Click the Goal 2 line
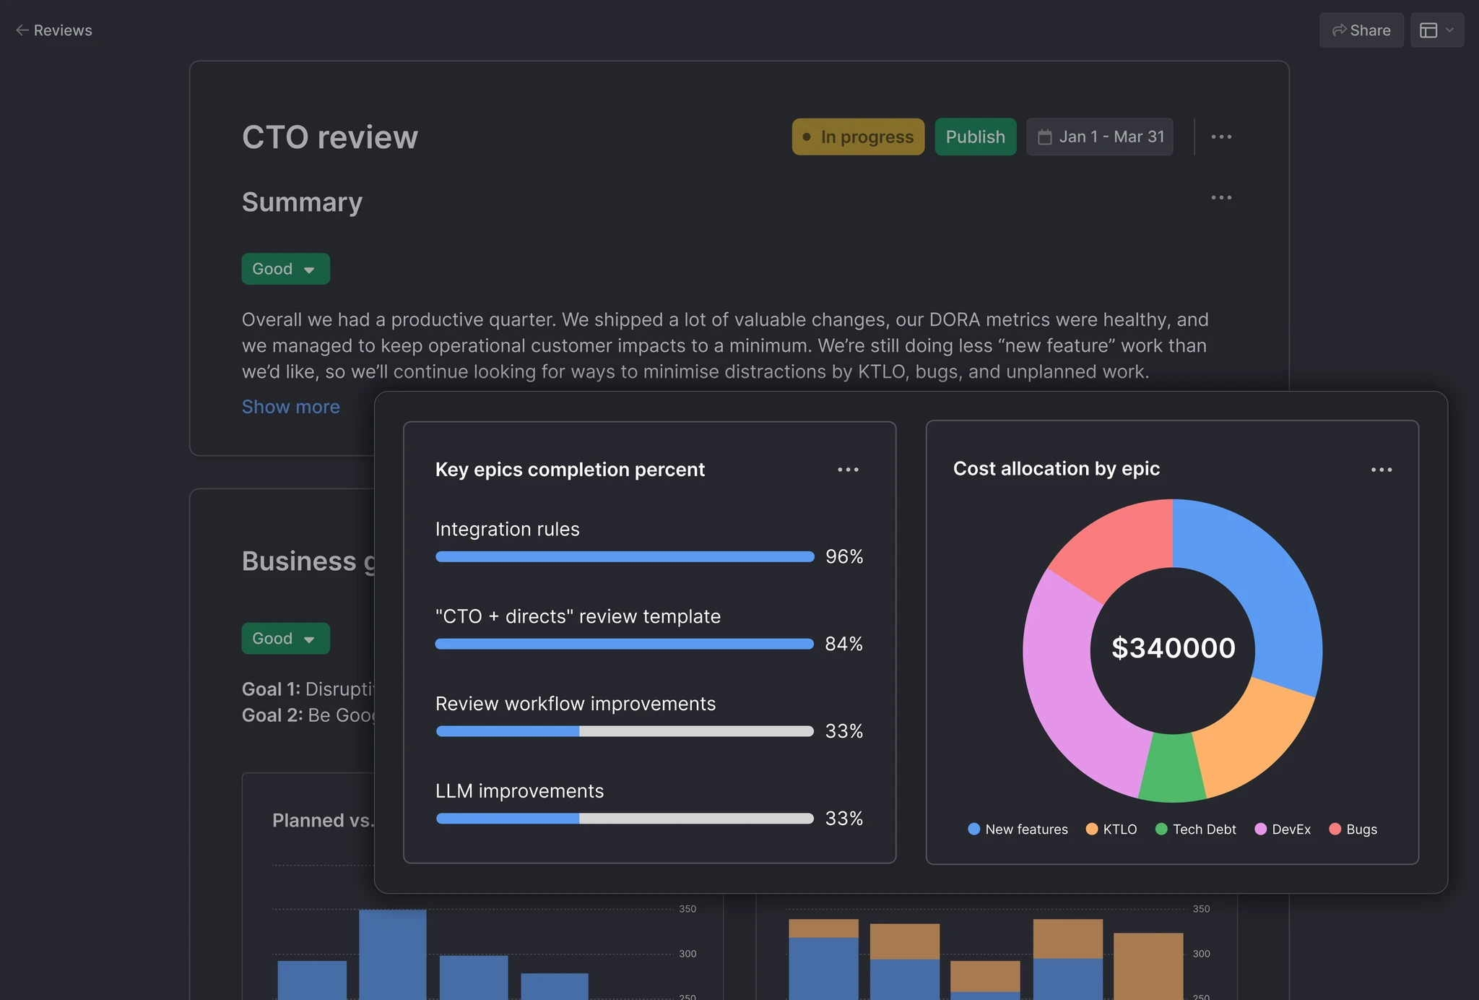This screenshot has width=1479, height=1000. coord(308,715)
